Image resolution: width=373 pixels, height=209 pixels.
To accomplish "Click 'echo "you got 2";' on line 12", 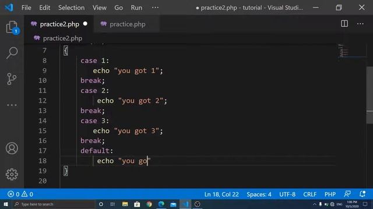I will [x=132, y=100].
